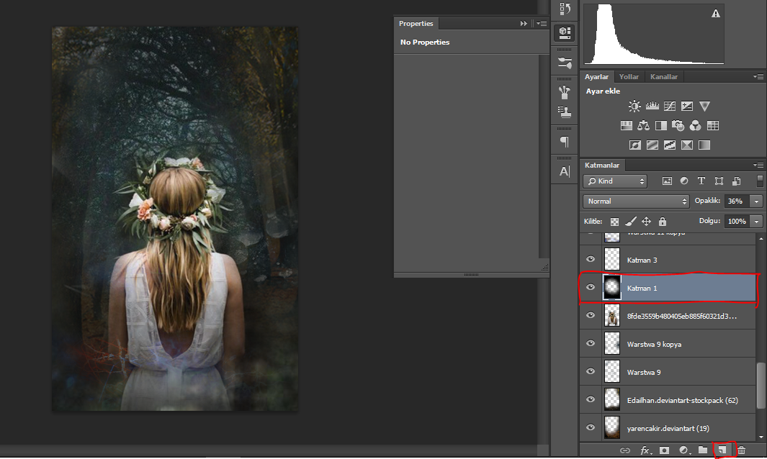Delete the selected layer with trash icon

pos(742,450)
